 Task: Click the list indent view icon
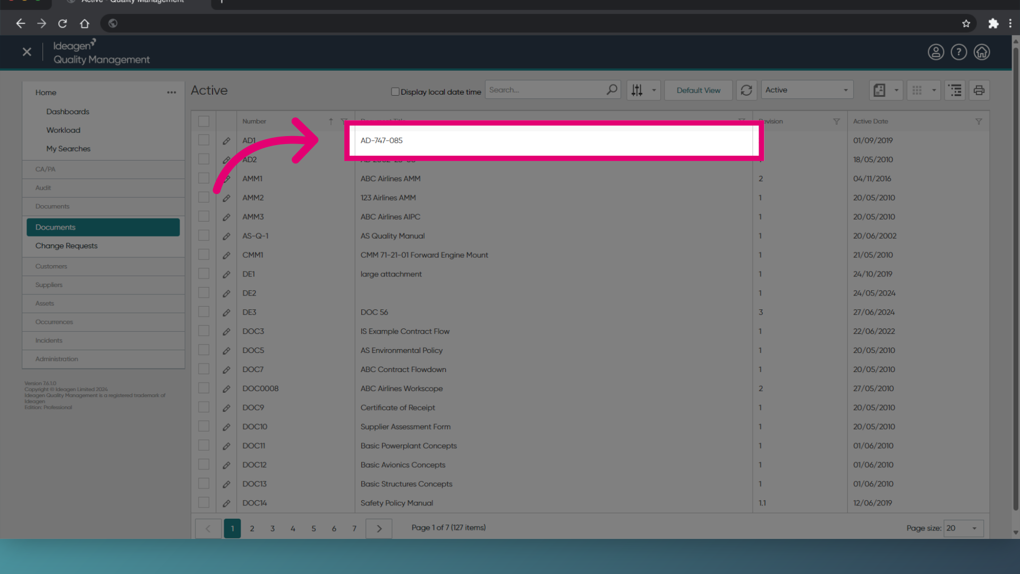955,90
